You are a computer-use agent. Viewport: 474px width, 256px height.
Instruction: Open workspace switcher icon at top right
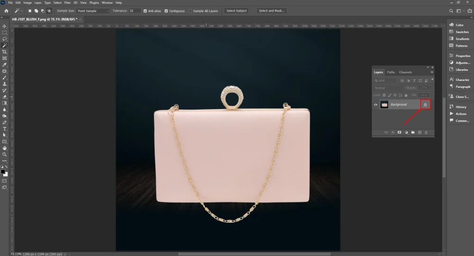point(459,11)
